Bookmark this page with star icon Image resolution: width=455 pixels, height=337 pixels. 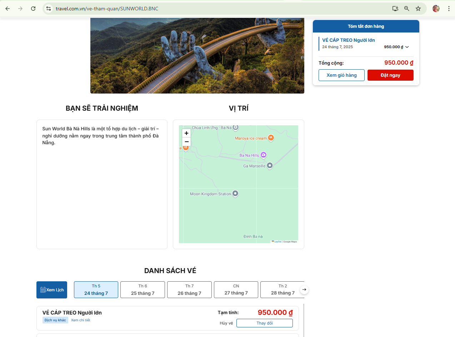(418, 9)
